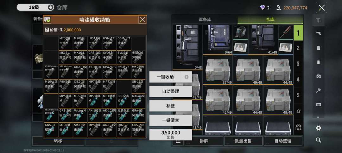The height and width of the screenshot is (153, 342).
Task: Click the chat message icon in popup header
Action: click(x=47, y=20)
